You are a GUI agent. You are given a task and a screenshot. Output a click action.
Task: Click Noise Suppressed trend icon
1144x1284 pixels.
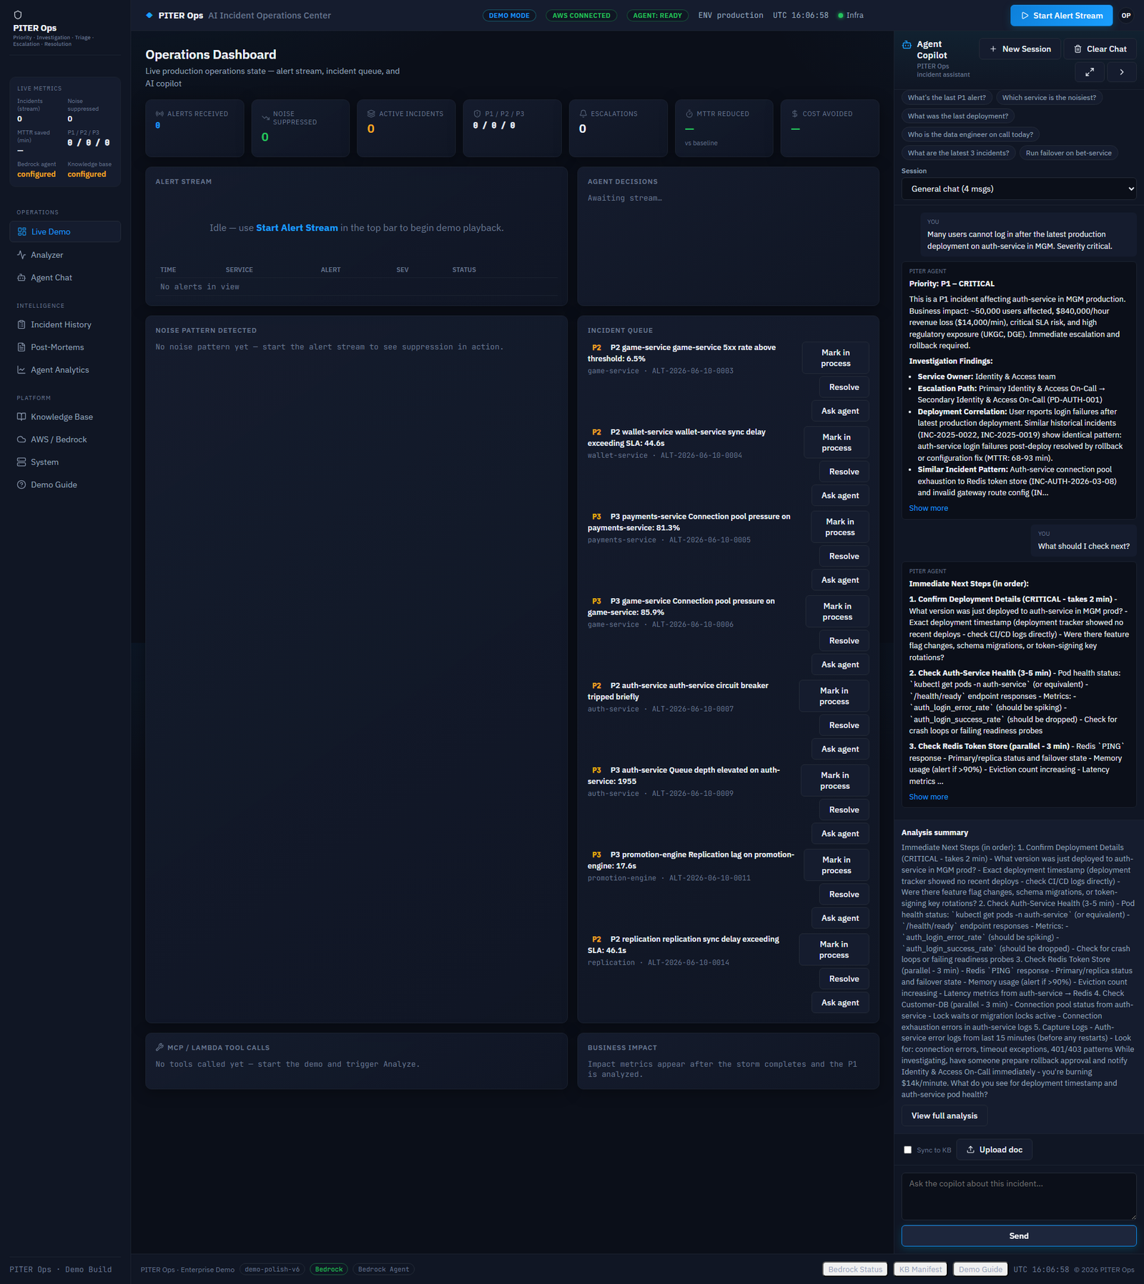click(265, 118)
